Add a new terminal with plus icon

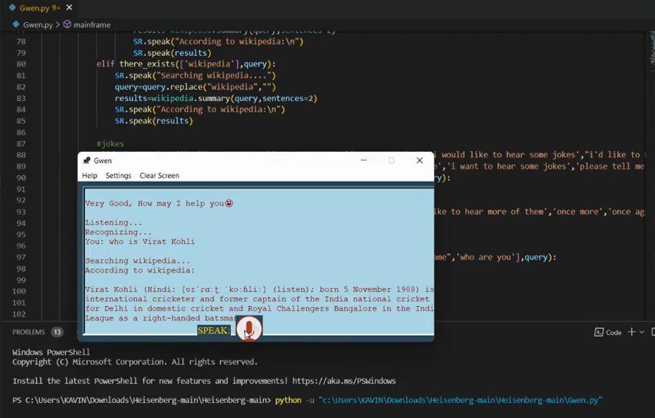point(632,332)
